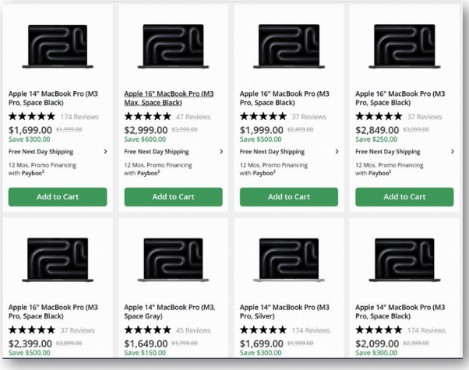Select the $2,099.00 price text
Screen dimensions: 469x370
(x=377, y=344)
